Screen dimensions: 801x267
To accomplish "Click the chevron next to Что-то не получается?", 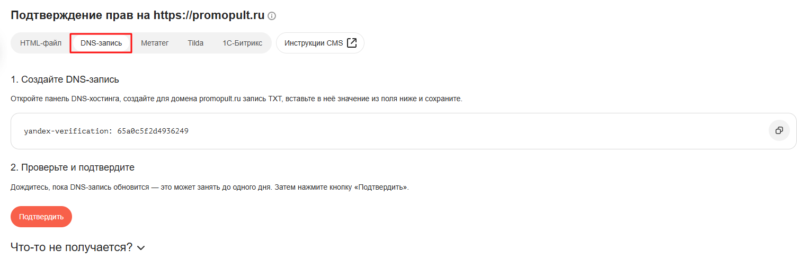I will click(x=140, y=248).
